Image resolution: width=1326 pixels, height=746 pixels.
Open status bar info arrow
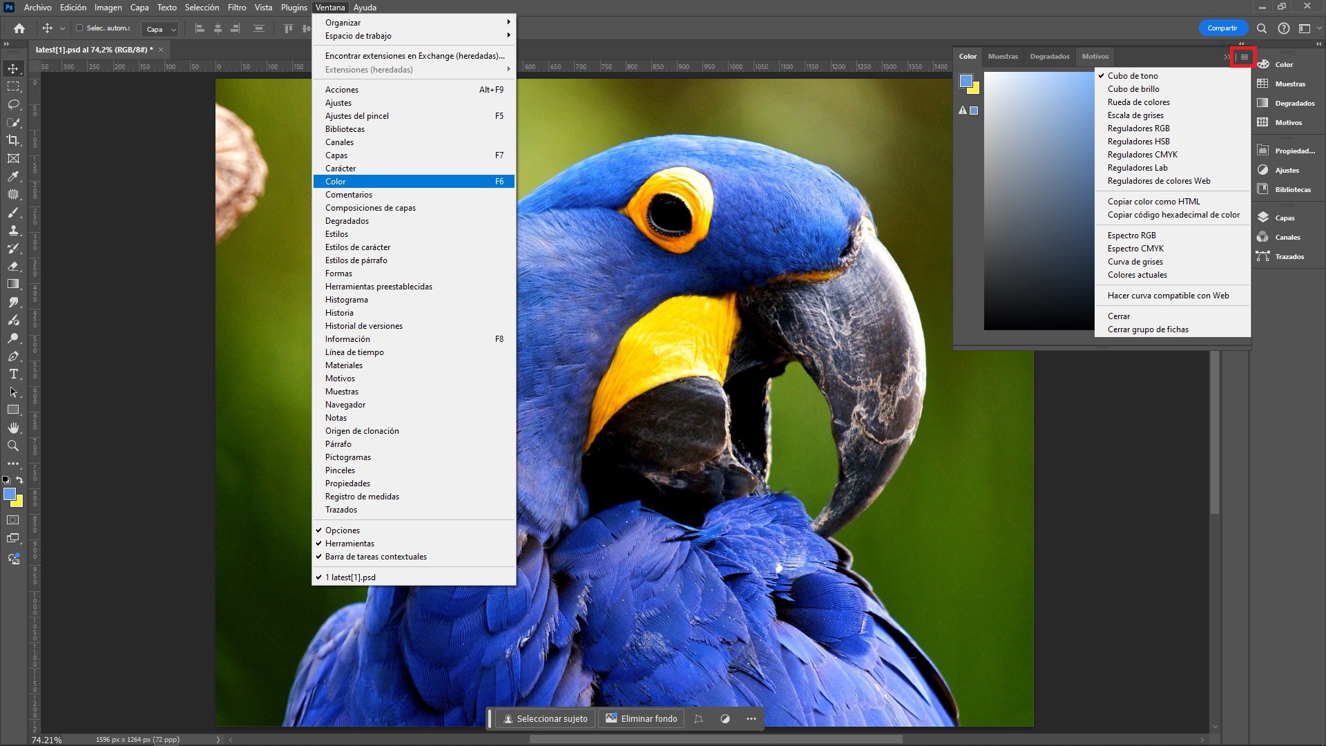click(218, 739)
